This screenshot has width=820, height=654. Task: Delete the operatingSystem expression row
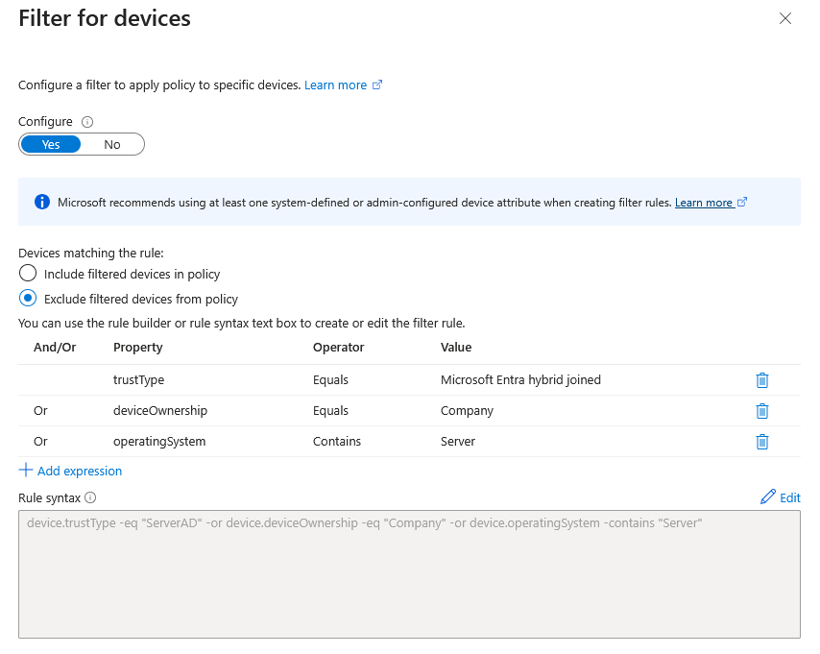point(762,442)
